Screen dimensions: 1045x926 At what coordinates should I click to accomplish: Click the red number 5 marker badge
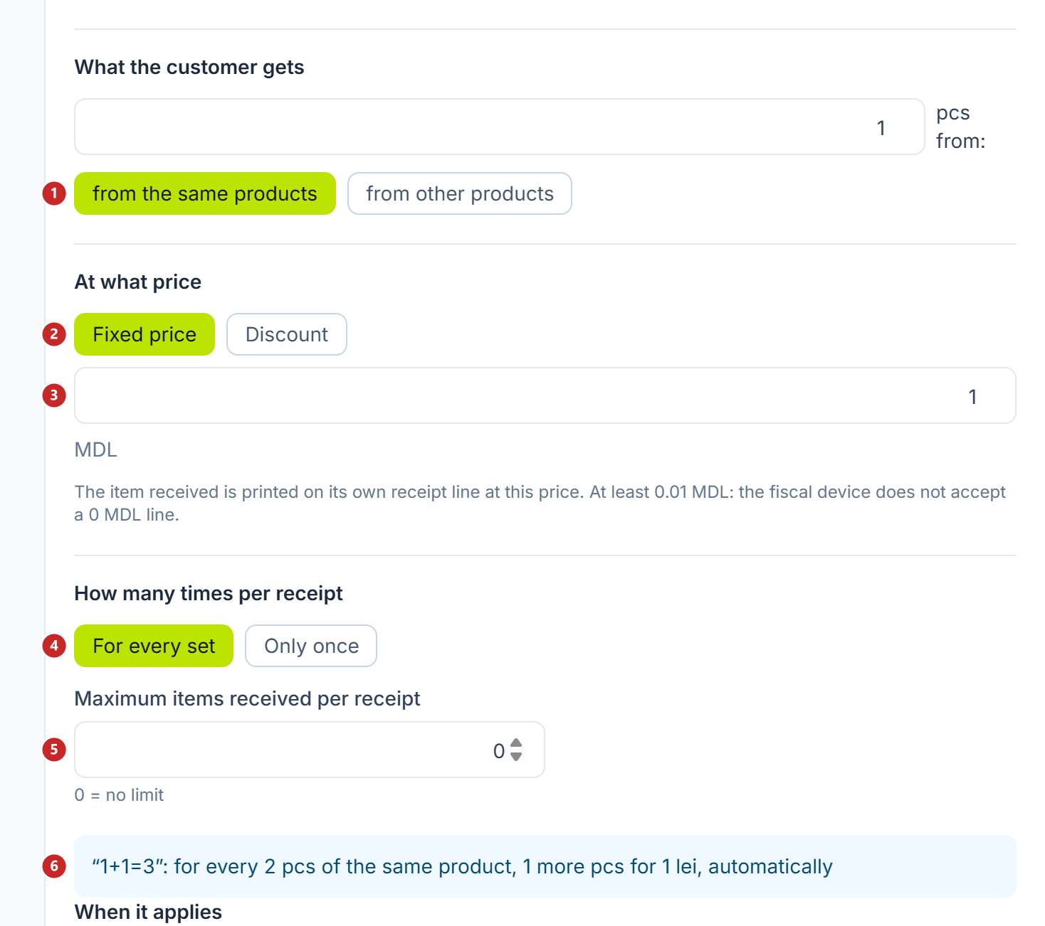[x=54, y=750]
